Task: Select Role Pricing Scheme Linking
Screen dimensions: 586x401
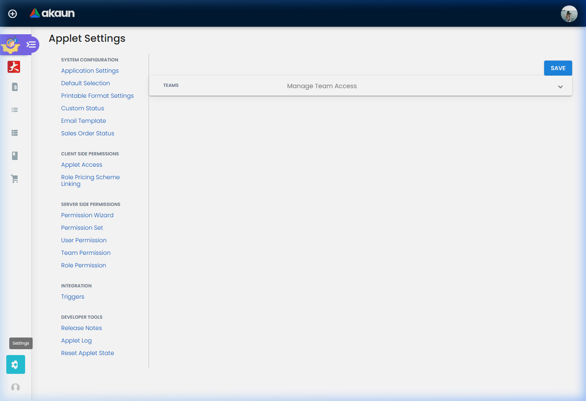Action: tap(90, 180)
